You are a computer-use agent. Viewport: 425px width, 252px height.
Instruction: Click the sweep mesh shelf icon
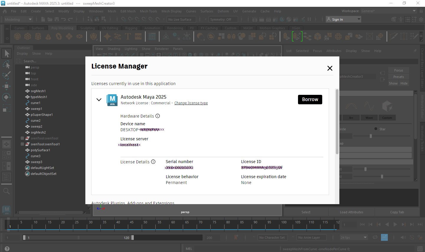click(118, 37)
